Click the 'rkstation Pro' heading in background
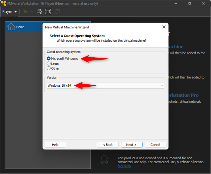The image size is (211, 174). tap(183, 95)
